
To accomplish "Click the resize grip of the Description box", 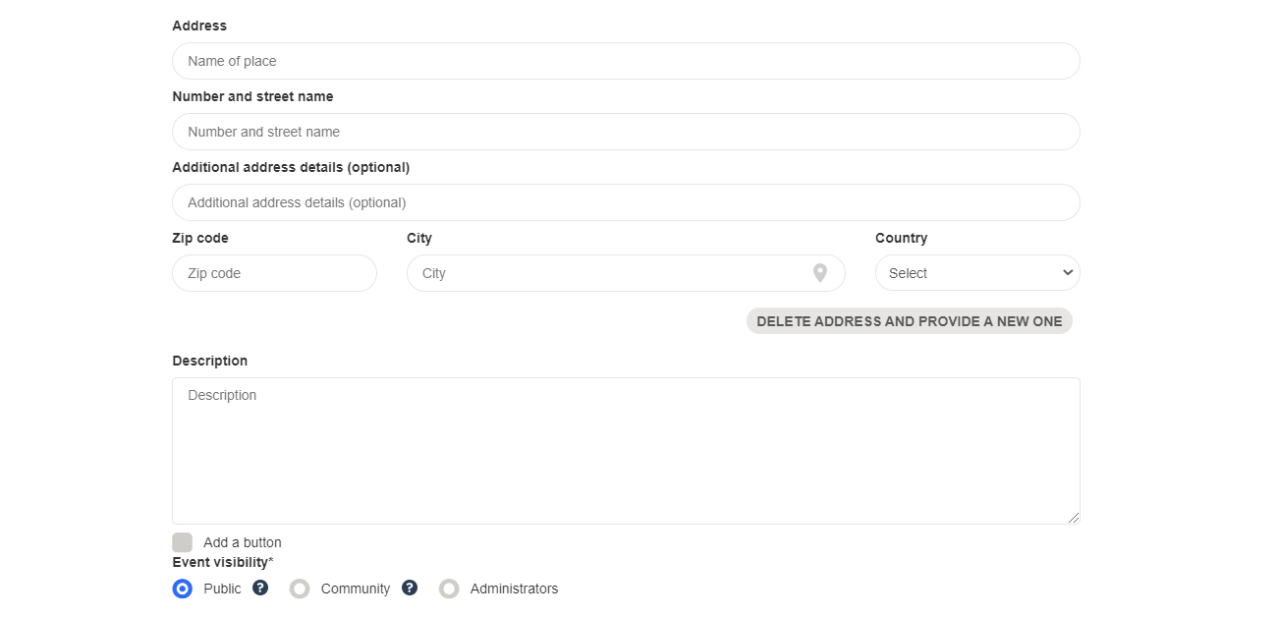I will click(1075, 518).
